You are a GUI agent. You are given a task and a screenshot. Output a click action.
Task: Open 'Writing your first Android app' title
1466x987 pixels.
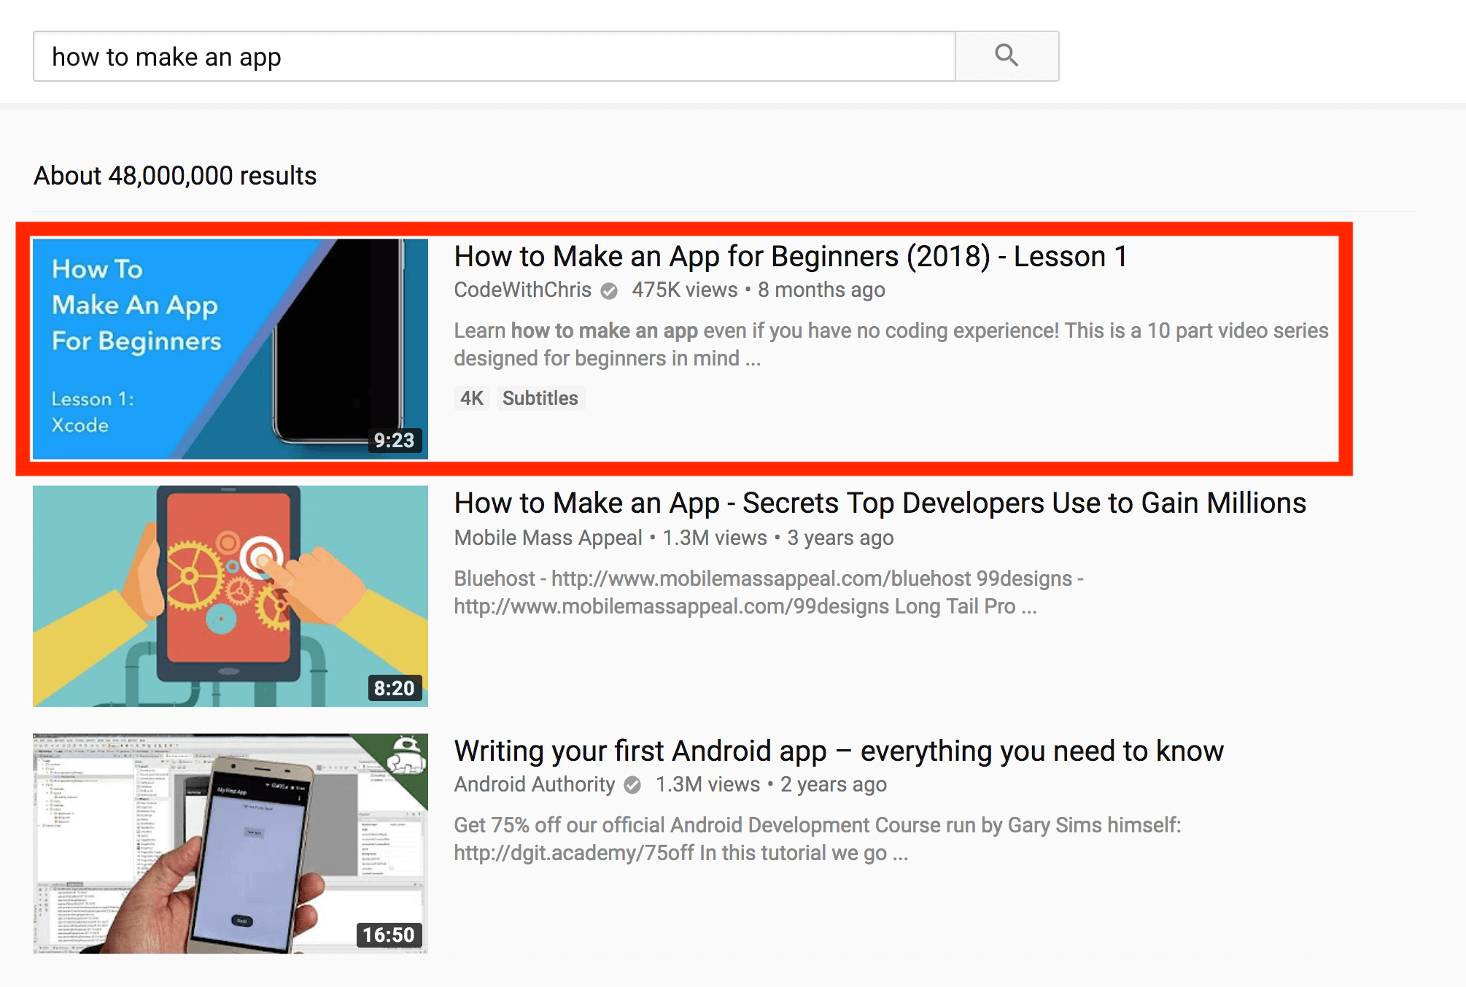coord(839,751)
